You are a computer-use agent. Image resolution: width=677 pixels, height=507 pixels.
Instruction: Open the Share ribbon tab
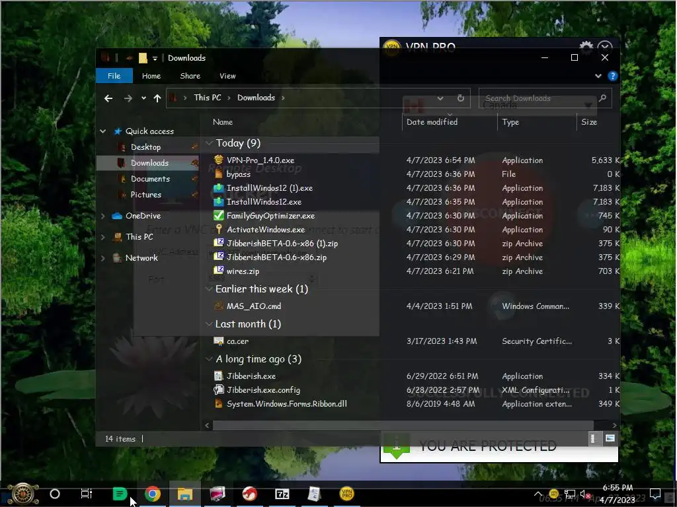(x=190, y=76)
